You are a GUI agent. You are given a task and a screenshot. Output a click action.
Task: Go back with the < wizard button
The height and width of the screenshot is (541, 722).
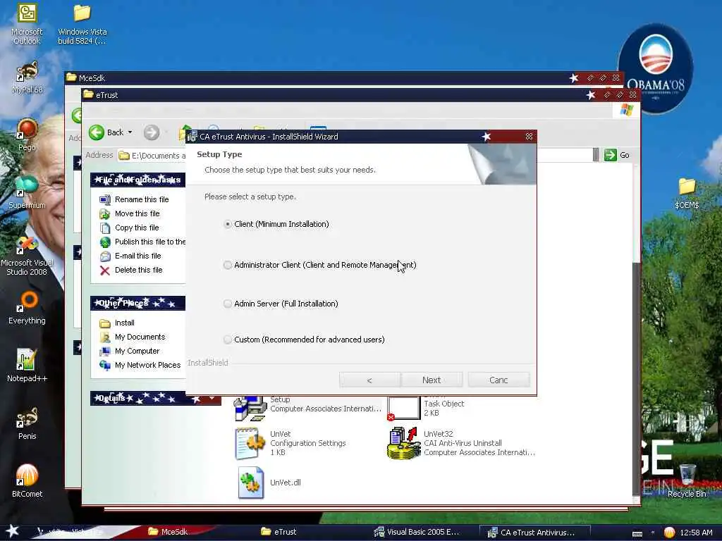click(x=369, y=380)
